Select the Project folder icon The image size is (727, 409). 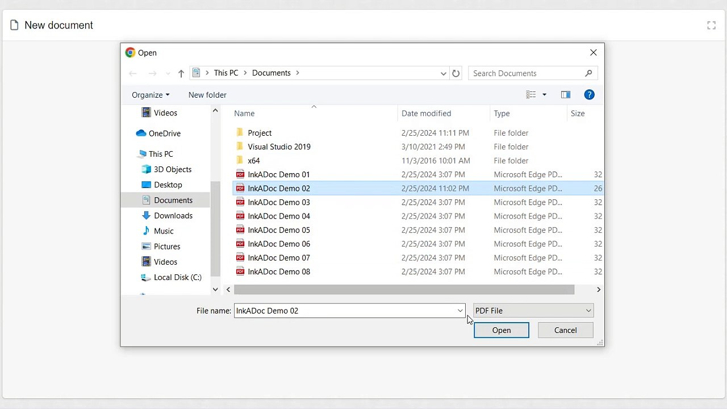click(x=240, y=132)
